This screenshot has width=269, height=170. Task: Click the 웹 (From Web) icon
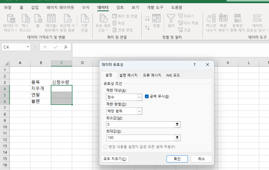pos(38,19)
